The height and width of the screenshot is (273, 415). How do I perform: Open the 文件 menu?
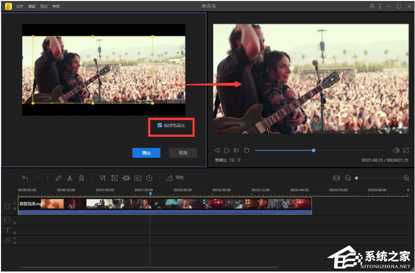pos(19,6)
